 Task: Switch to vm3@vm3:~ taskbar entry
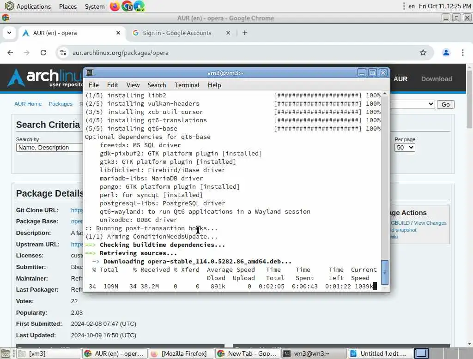pos(314,353)
